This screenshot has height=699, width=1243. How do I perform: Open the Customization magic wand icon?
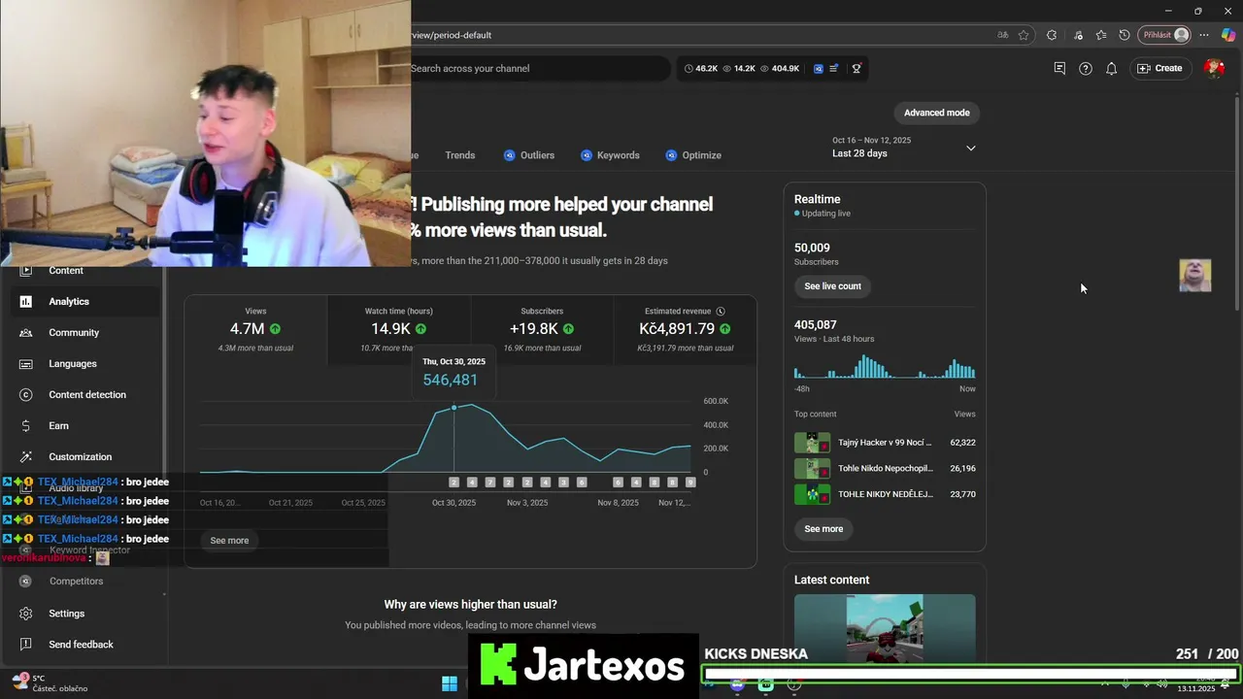coord(26,457)
